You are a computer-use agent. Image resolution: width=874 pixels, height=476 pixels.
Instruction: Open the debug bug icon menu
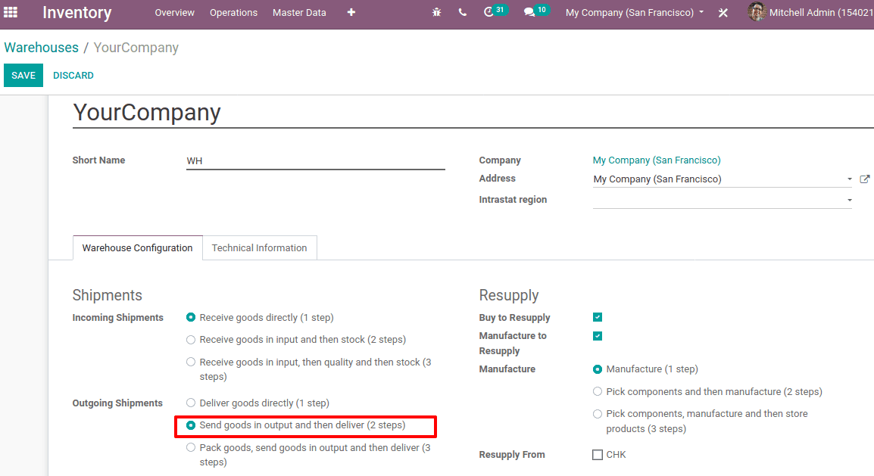(436, 12)
